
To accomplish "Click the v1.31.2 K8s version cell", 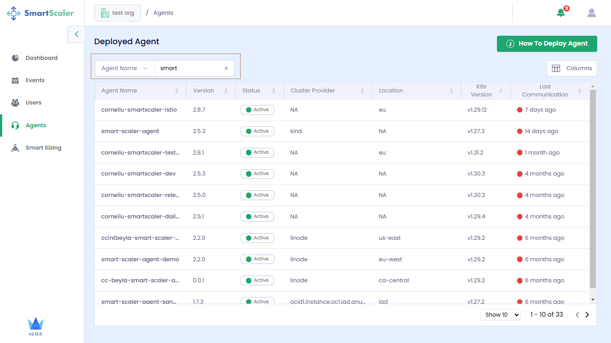I will pos(475,153).
